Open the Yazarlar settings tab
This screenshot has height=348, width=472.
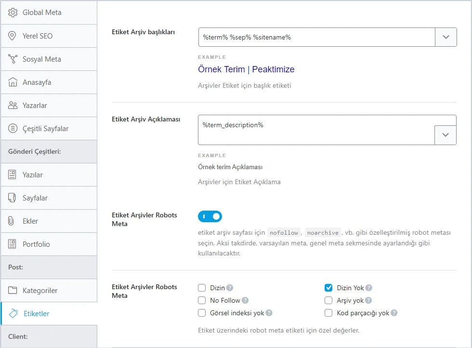click(49, 106)
